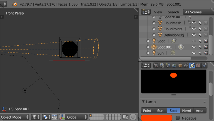The width and height of the screenshot is (214, 121).
Task: Open the outliner Search menu
Action: tap(173, 12)
